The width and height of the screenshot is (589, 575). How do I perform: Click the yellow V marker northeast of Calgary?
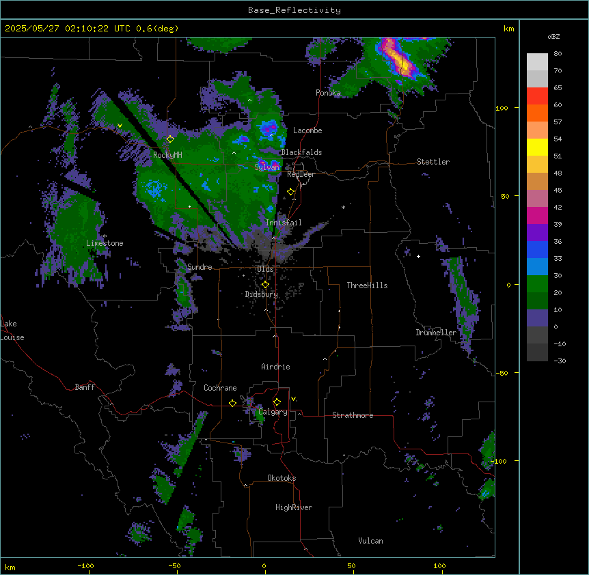point(293,399)
